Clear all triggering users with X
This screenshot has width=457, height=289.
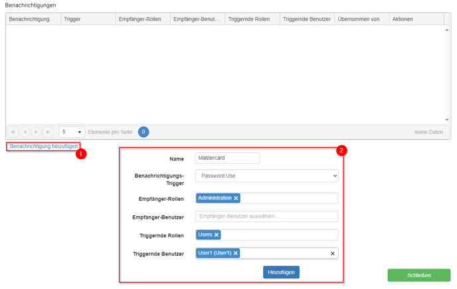(x=333, y=253)
